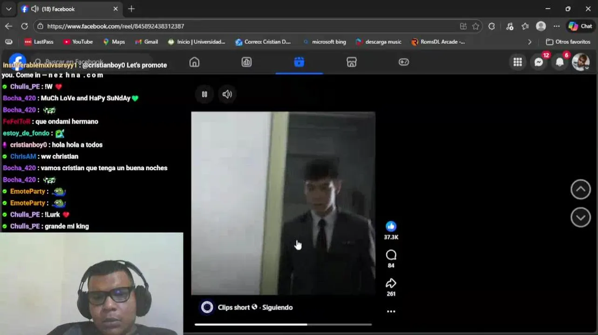Open the Marketplace tab

point(352,62)
